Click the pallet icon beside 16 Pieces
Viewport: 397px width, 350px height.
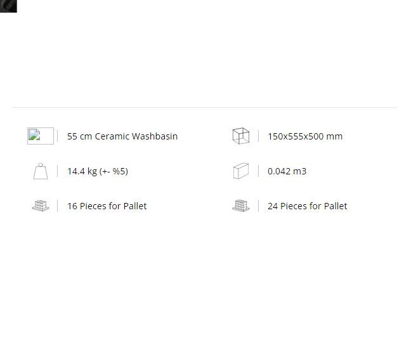(x=41, y=205)
